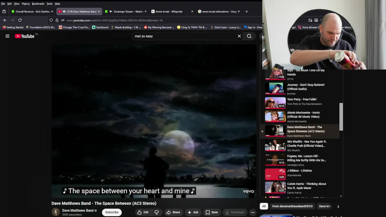
Task: Mute audio on Dave Matthews Band tab
Action: point(64,11)
